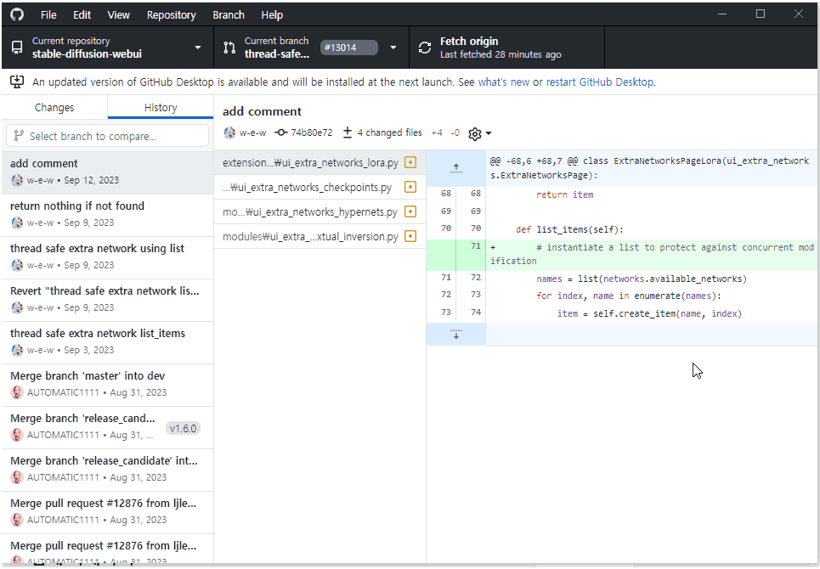The height and width of the screenshot is (569, 820).
Task: Click the pull request #13014 badge
Action: (x=348, y=48)
